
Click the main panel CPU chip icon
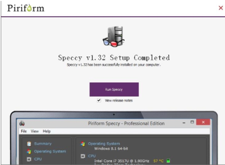coord(83,156)
